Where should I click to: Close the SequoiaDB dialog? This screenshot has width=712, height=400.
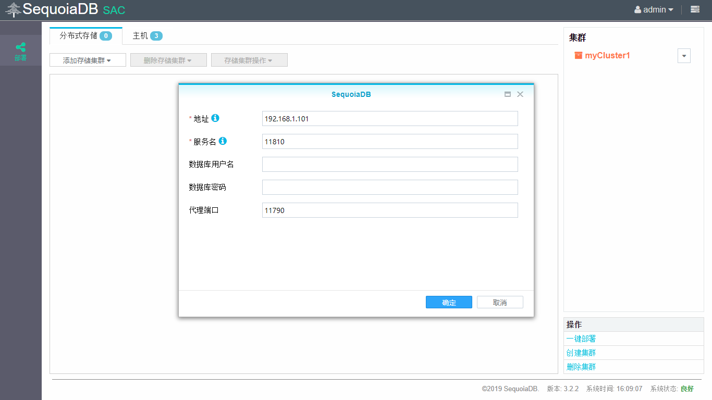(520, 94)
